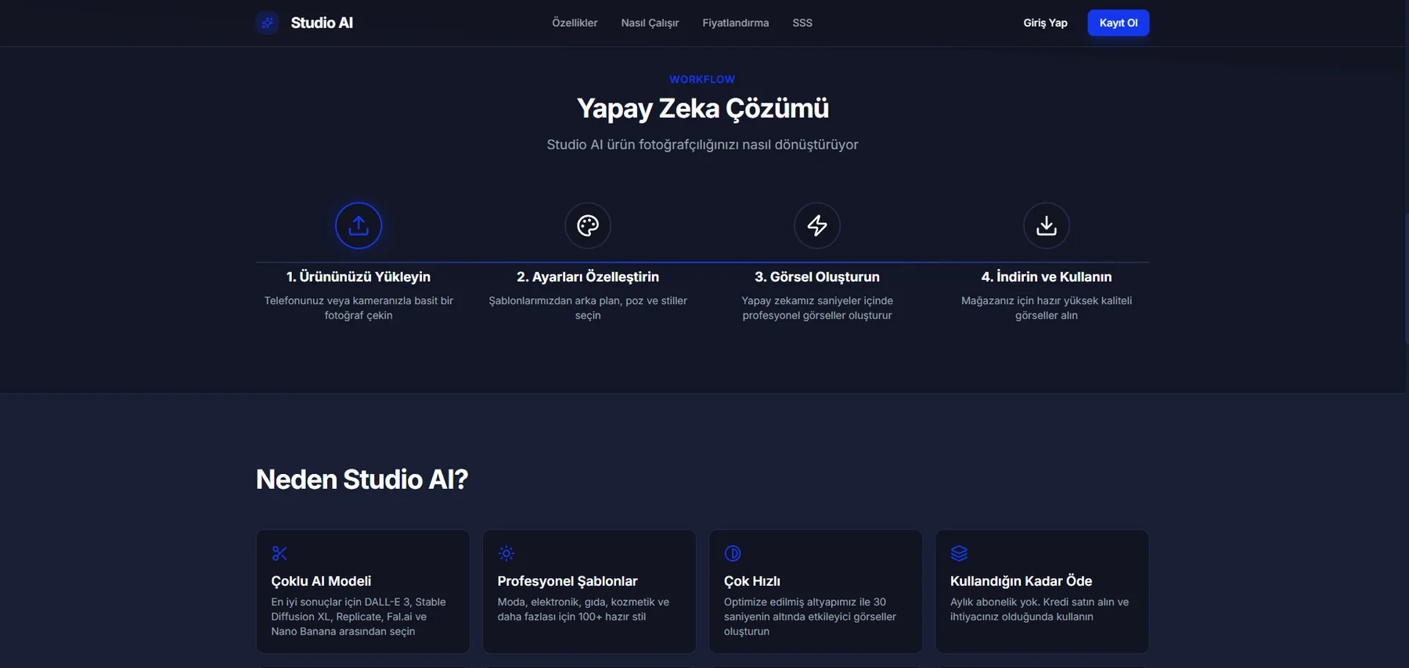Click the scissors icon in Çoklu AI Modeli card

pos(279,553)
